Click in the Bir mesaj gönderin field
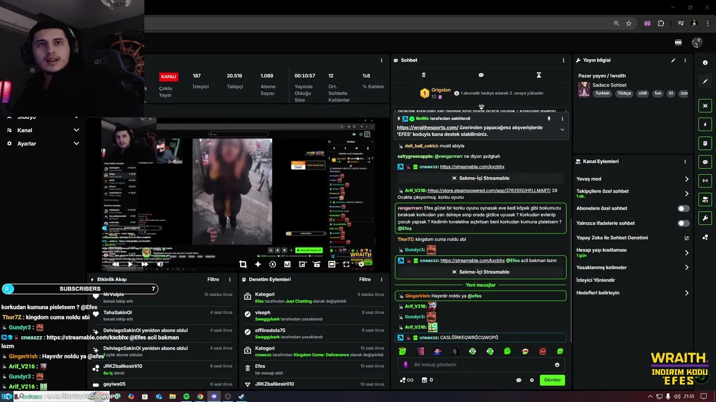Image resolution: width=716 pixels, height=402 pixels. click(x=482, y=365)
